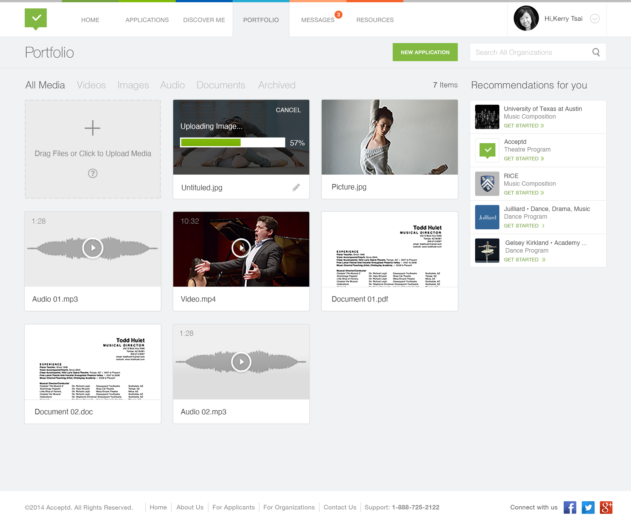Open the Facebook social icon

click(x=570, y=507)
